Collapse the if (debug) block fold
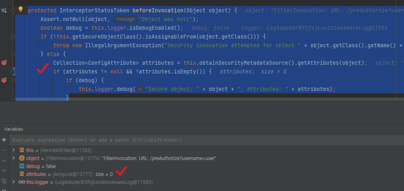The width and height of the screenshot is (404, 191). coord(13,81)
